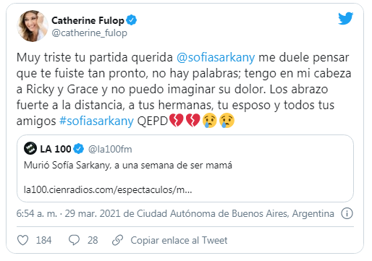Open the quoted tweet headline Murió Sofía Sarkany
The image size is (372, 261).
[128, 166]
